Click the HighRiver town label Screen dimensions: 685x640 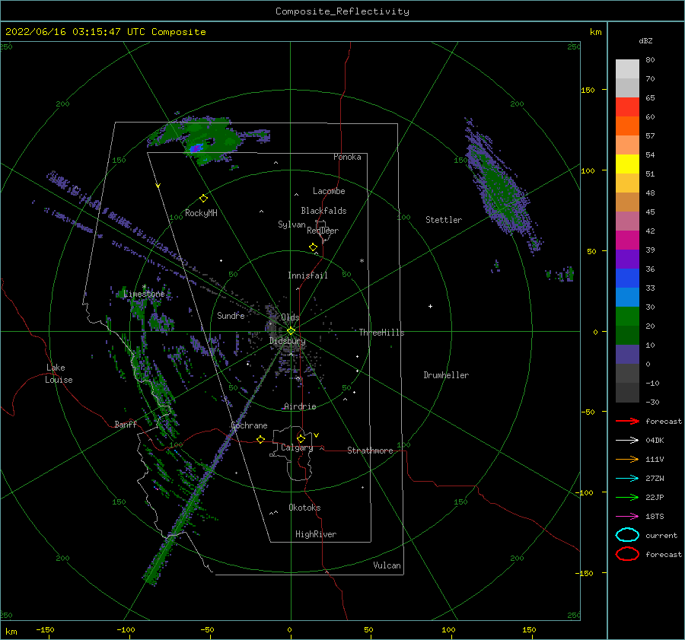316,534
